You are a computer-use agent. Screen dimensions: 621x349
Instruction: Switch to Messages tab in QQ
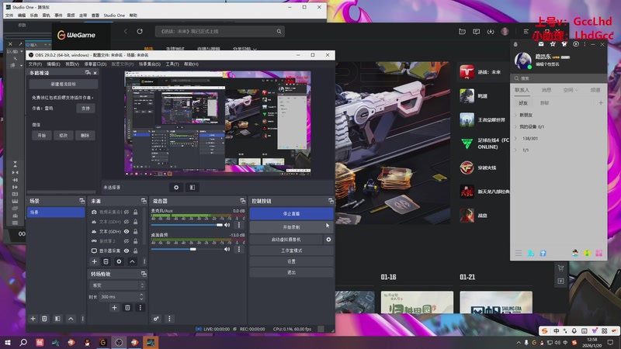546,90
